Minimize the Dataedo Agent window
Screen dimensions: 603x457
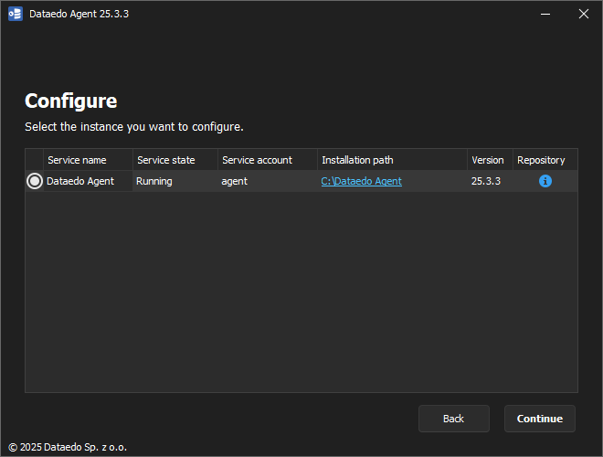tap(545, 14)
